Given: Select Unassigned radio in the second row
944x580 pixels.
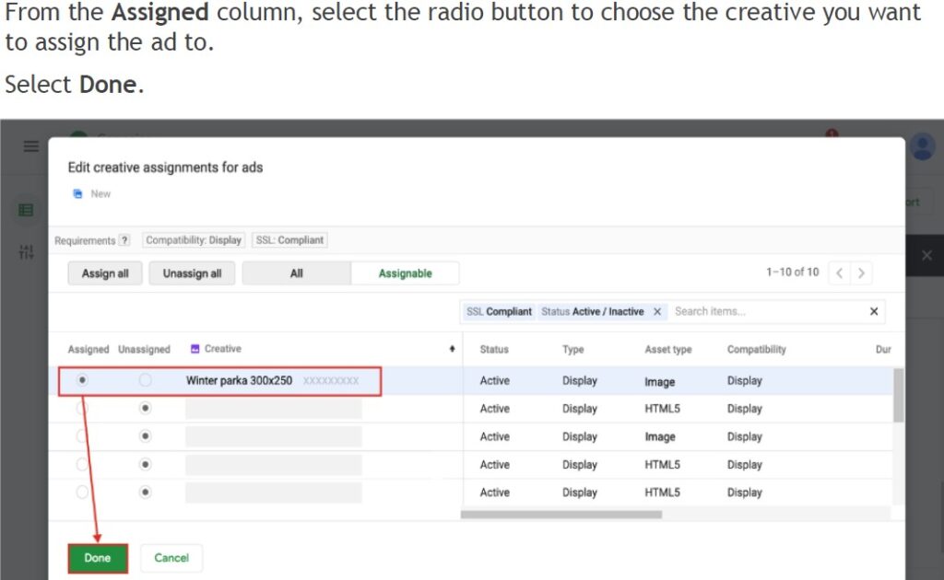Looking at the screenshot, I should click(x=145, y=408).
